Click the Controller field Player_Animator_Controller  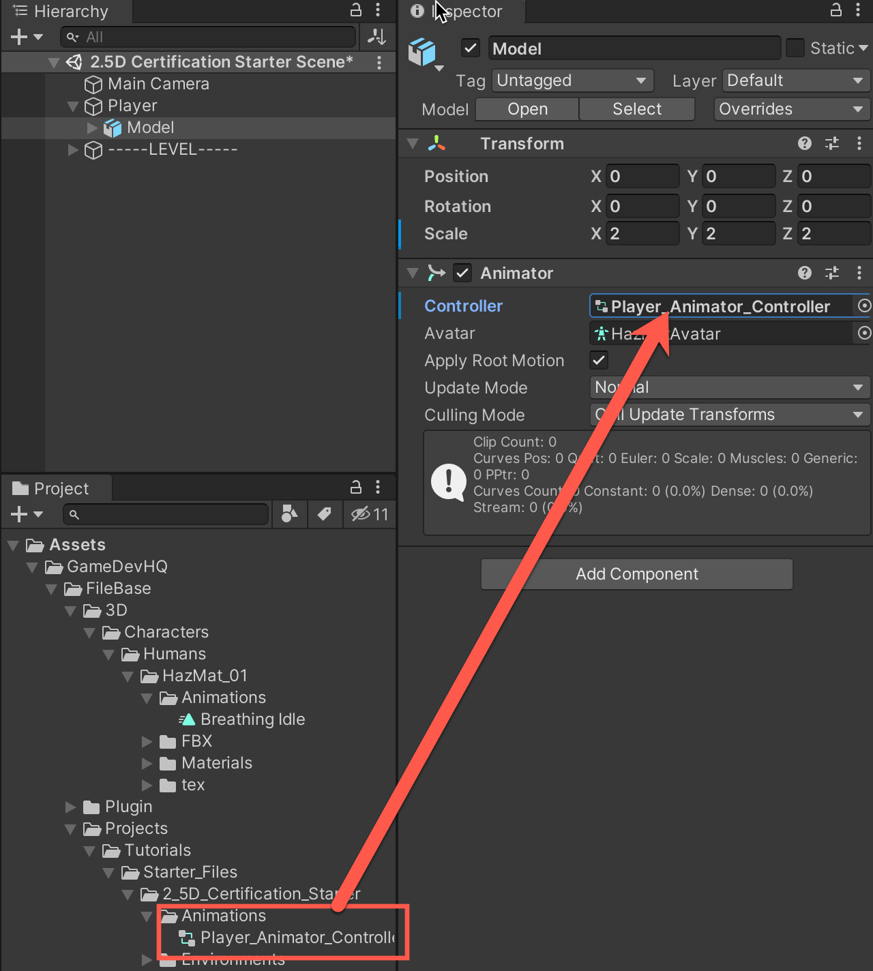tap(721, 306)
